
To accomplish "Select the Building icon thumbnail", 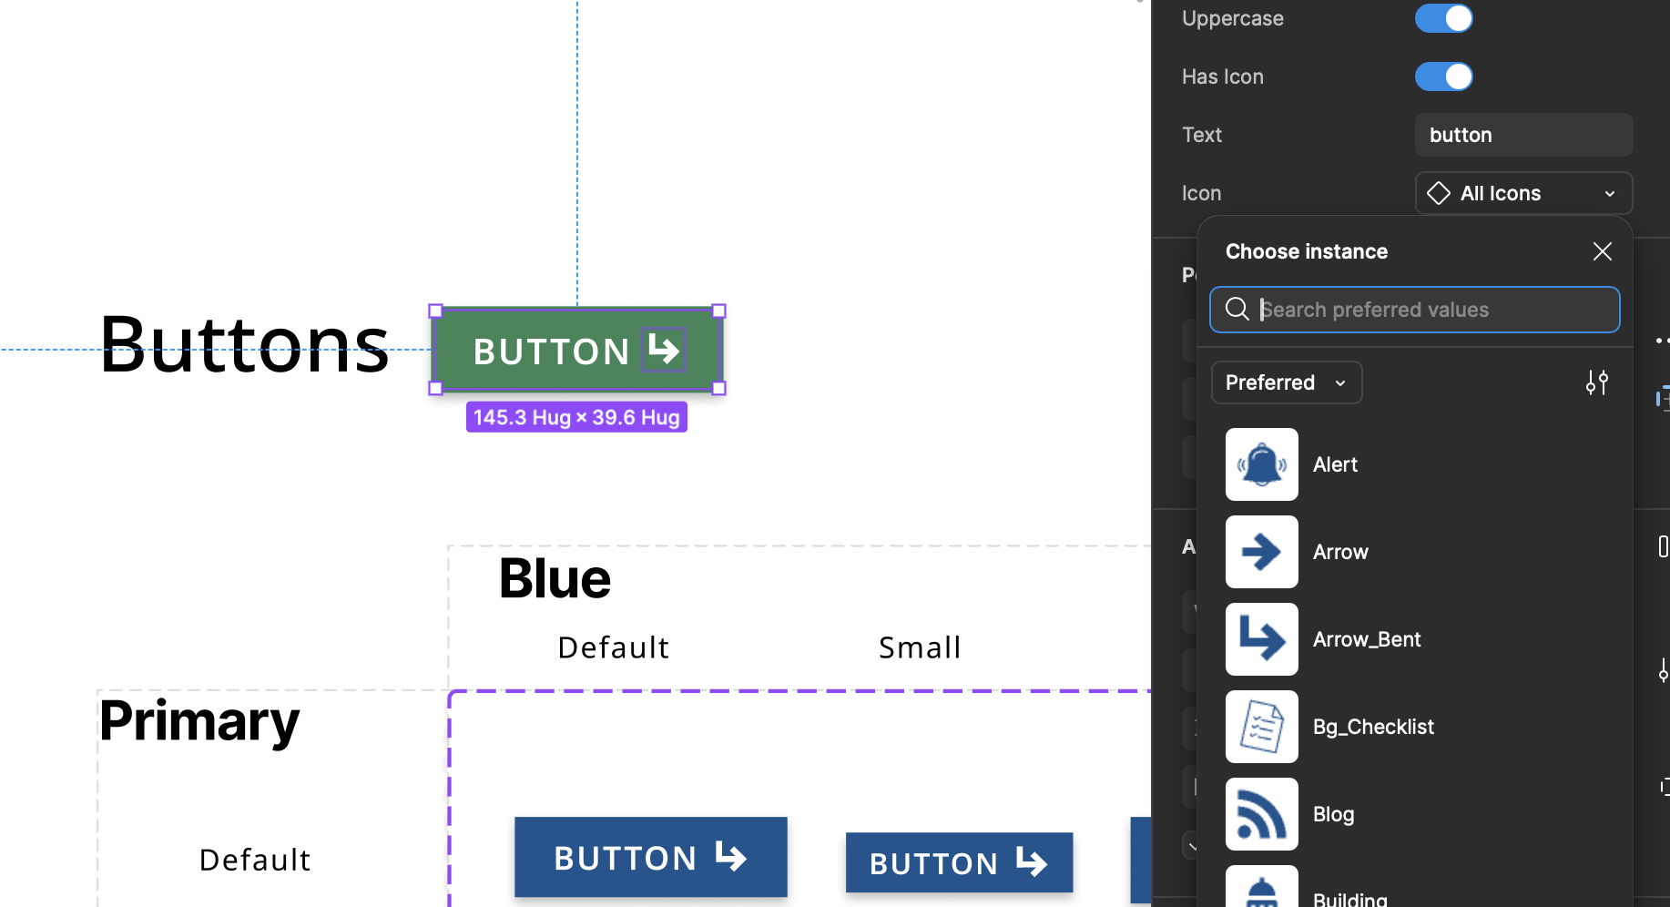I will click(x=1262, y=886).
